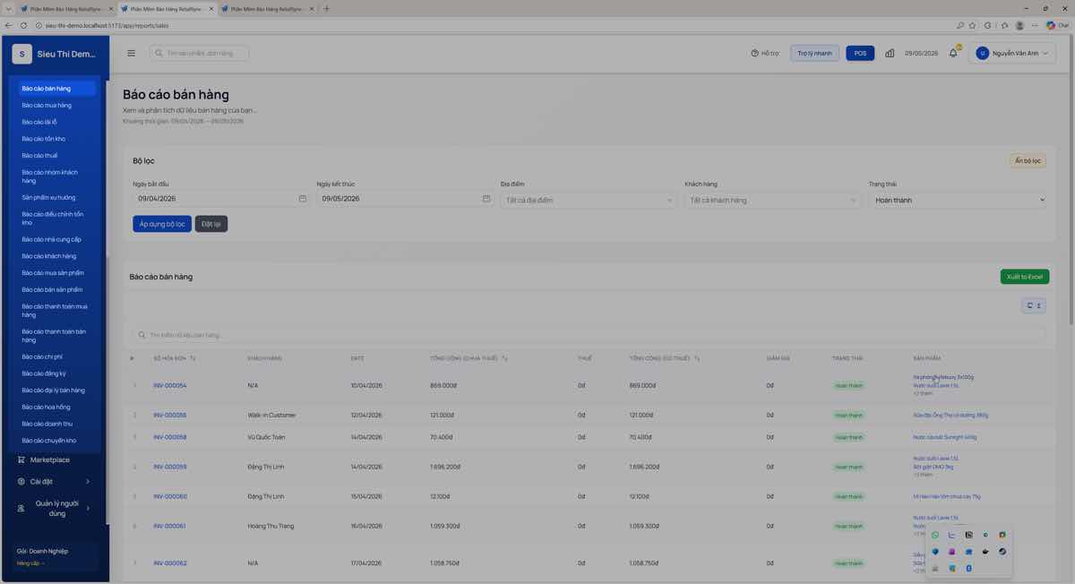1075x584 pixels.
Task: Open Marketplace from the sidebar
Action: click(50, 459)
